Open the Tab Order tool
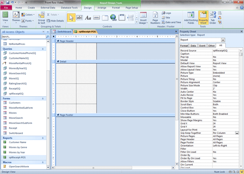This screenshot has width=244, height=174. click(x=213, y=18)
